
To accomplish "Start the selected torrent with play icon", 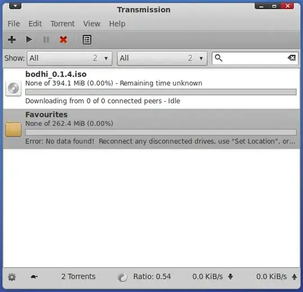I will (29, 40).
